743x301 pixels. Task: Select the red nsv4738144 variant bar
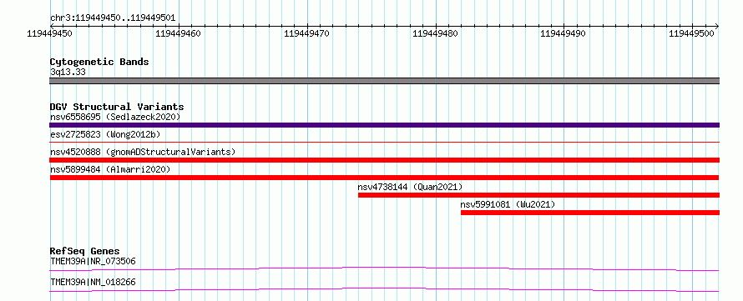tap(538, 195)
